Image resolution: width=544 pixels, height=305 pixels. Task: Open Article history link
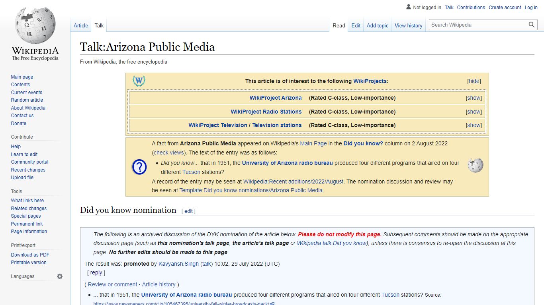[159, 284]
